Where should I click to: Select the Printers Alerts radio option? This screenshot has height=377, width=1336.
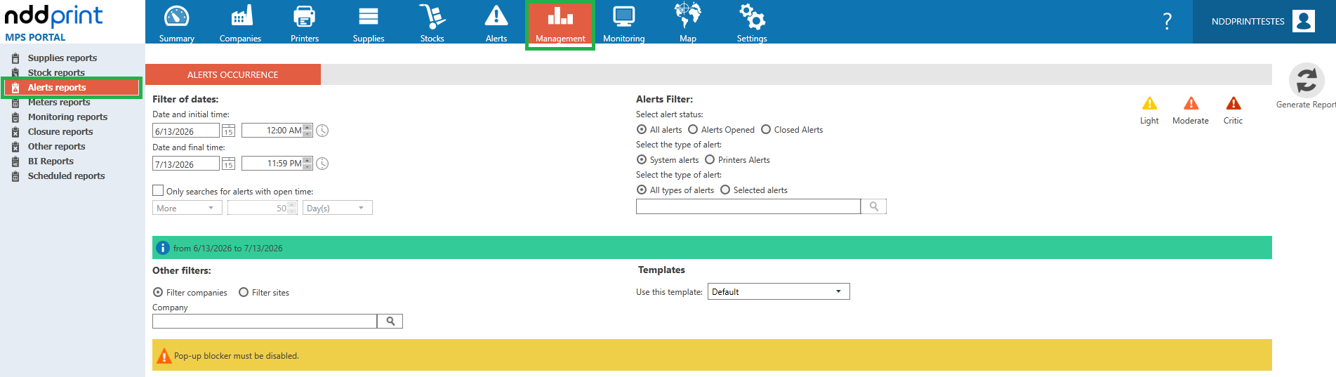[710, 160]
